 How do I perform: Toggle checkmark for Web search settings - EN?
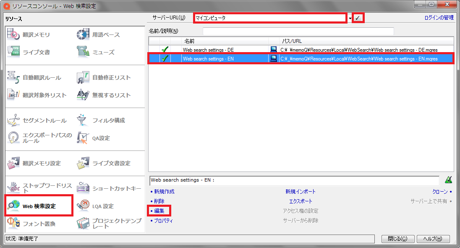(165, 59)
